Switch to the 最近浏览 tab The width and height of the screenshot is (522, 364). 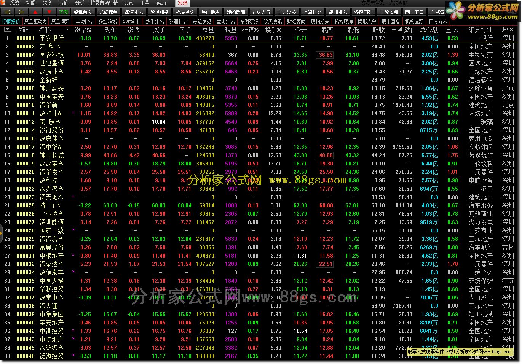(202, 21)
